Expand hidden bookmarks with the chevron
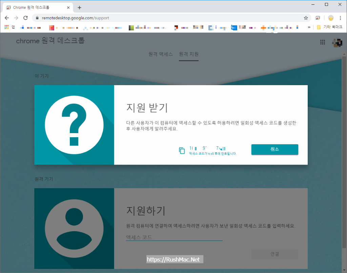 coord(309,27)
